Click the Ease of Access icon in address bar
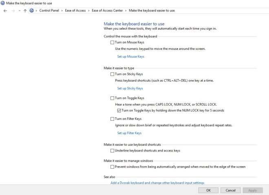The height and width of the screenshot is (195, 269). pos(31,11)
